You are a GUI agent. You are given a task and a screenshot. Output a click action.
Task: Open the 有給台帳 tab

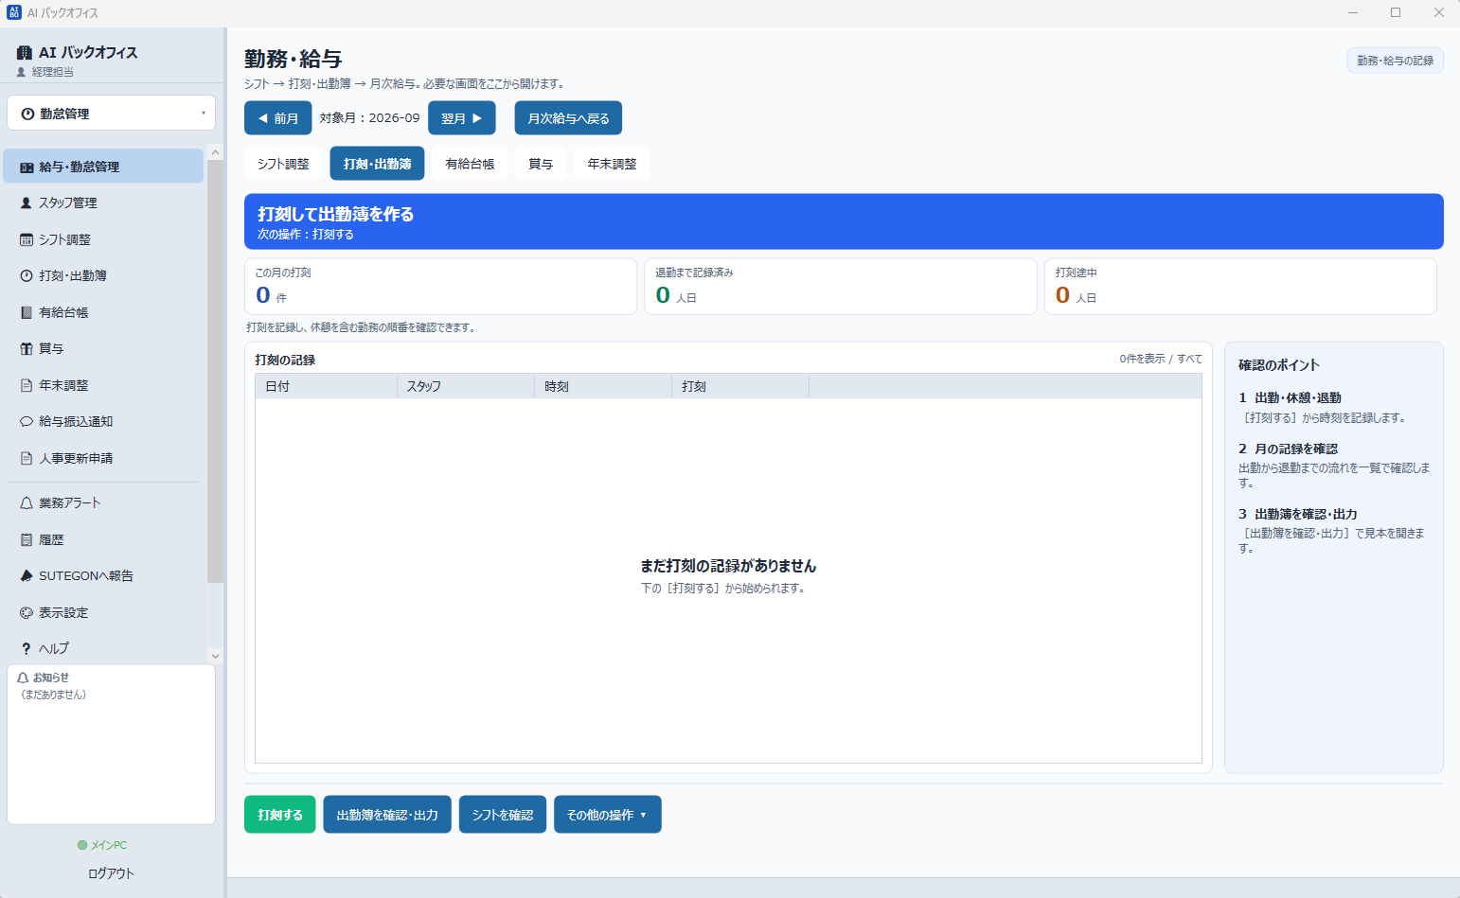tap(471, 164)
